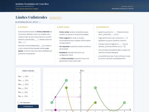Click the 'Cree una discontinuidad de salto' experiment

point(113,51)
